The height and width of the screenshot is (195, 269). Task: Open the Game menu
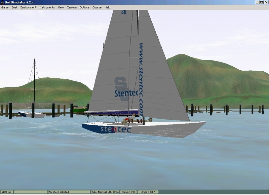5,7
